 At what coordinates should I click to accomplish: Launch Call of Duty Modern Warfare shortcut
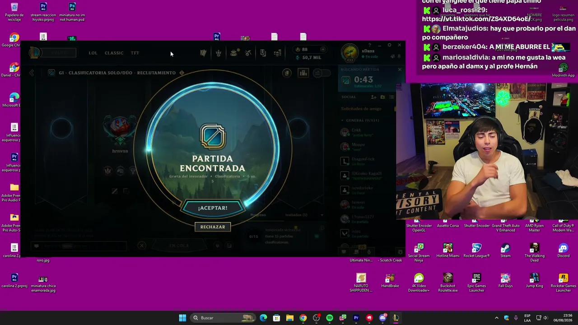click(x=563, y=225)
